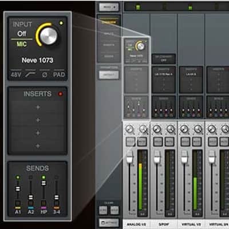
Task: Solo the ANALOG 1/2 channel
Action: [131, 142]
